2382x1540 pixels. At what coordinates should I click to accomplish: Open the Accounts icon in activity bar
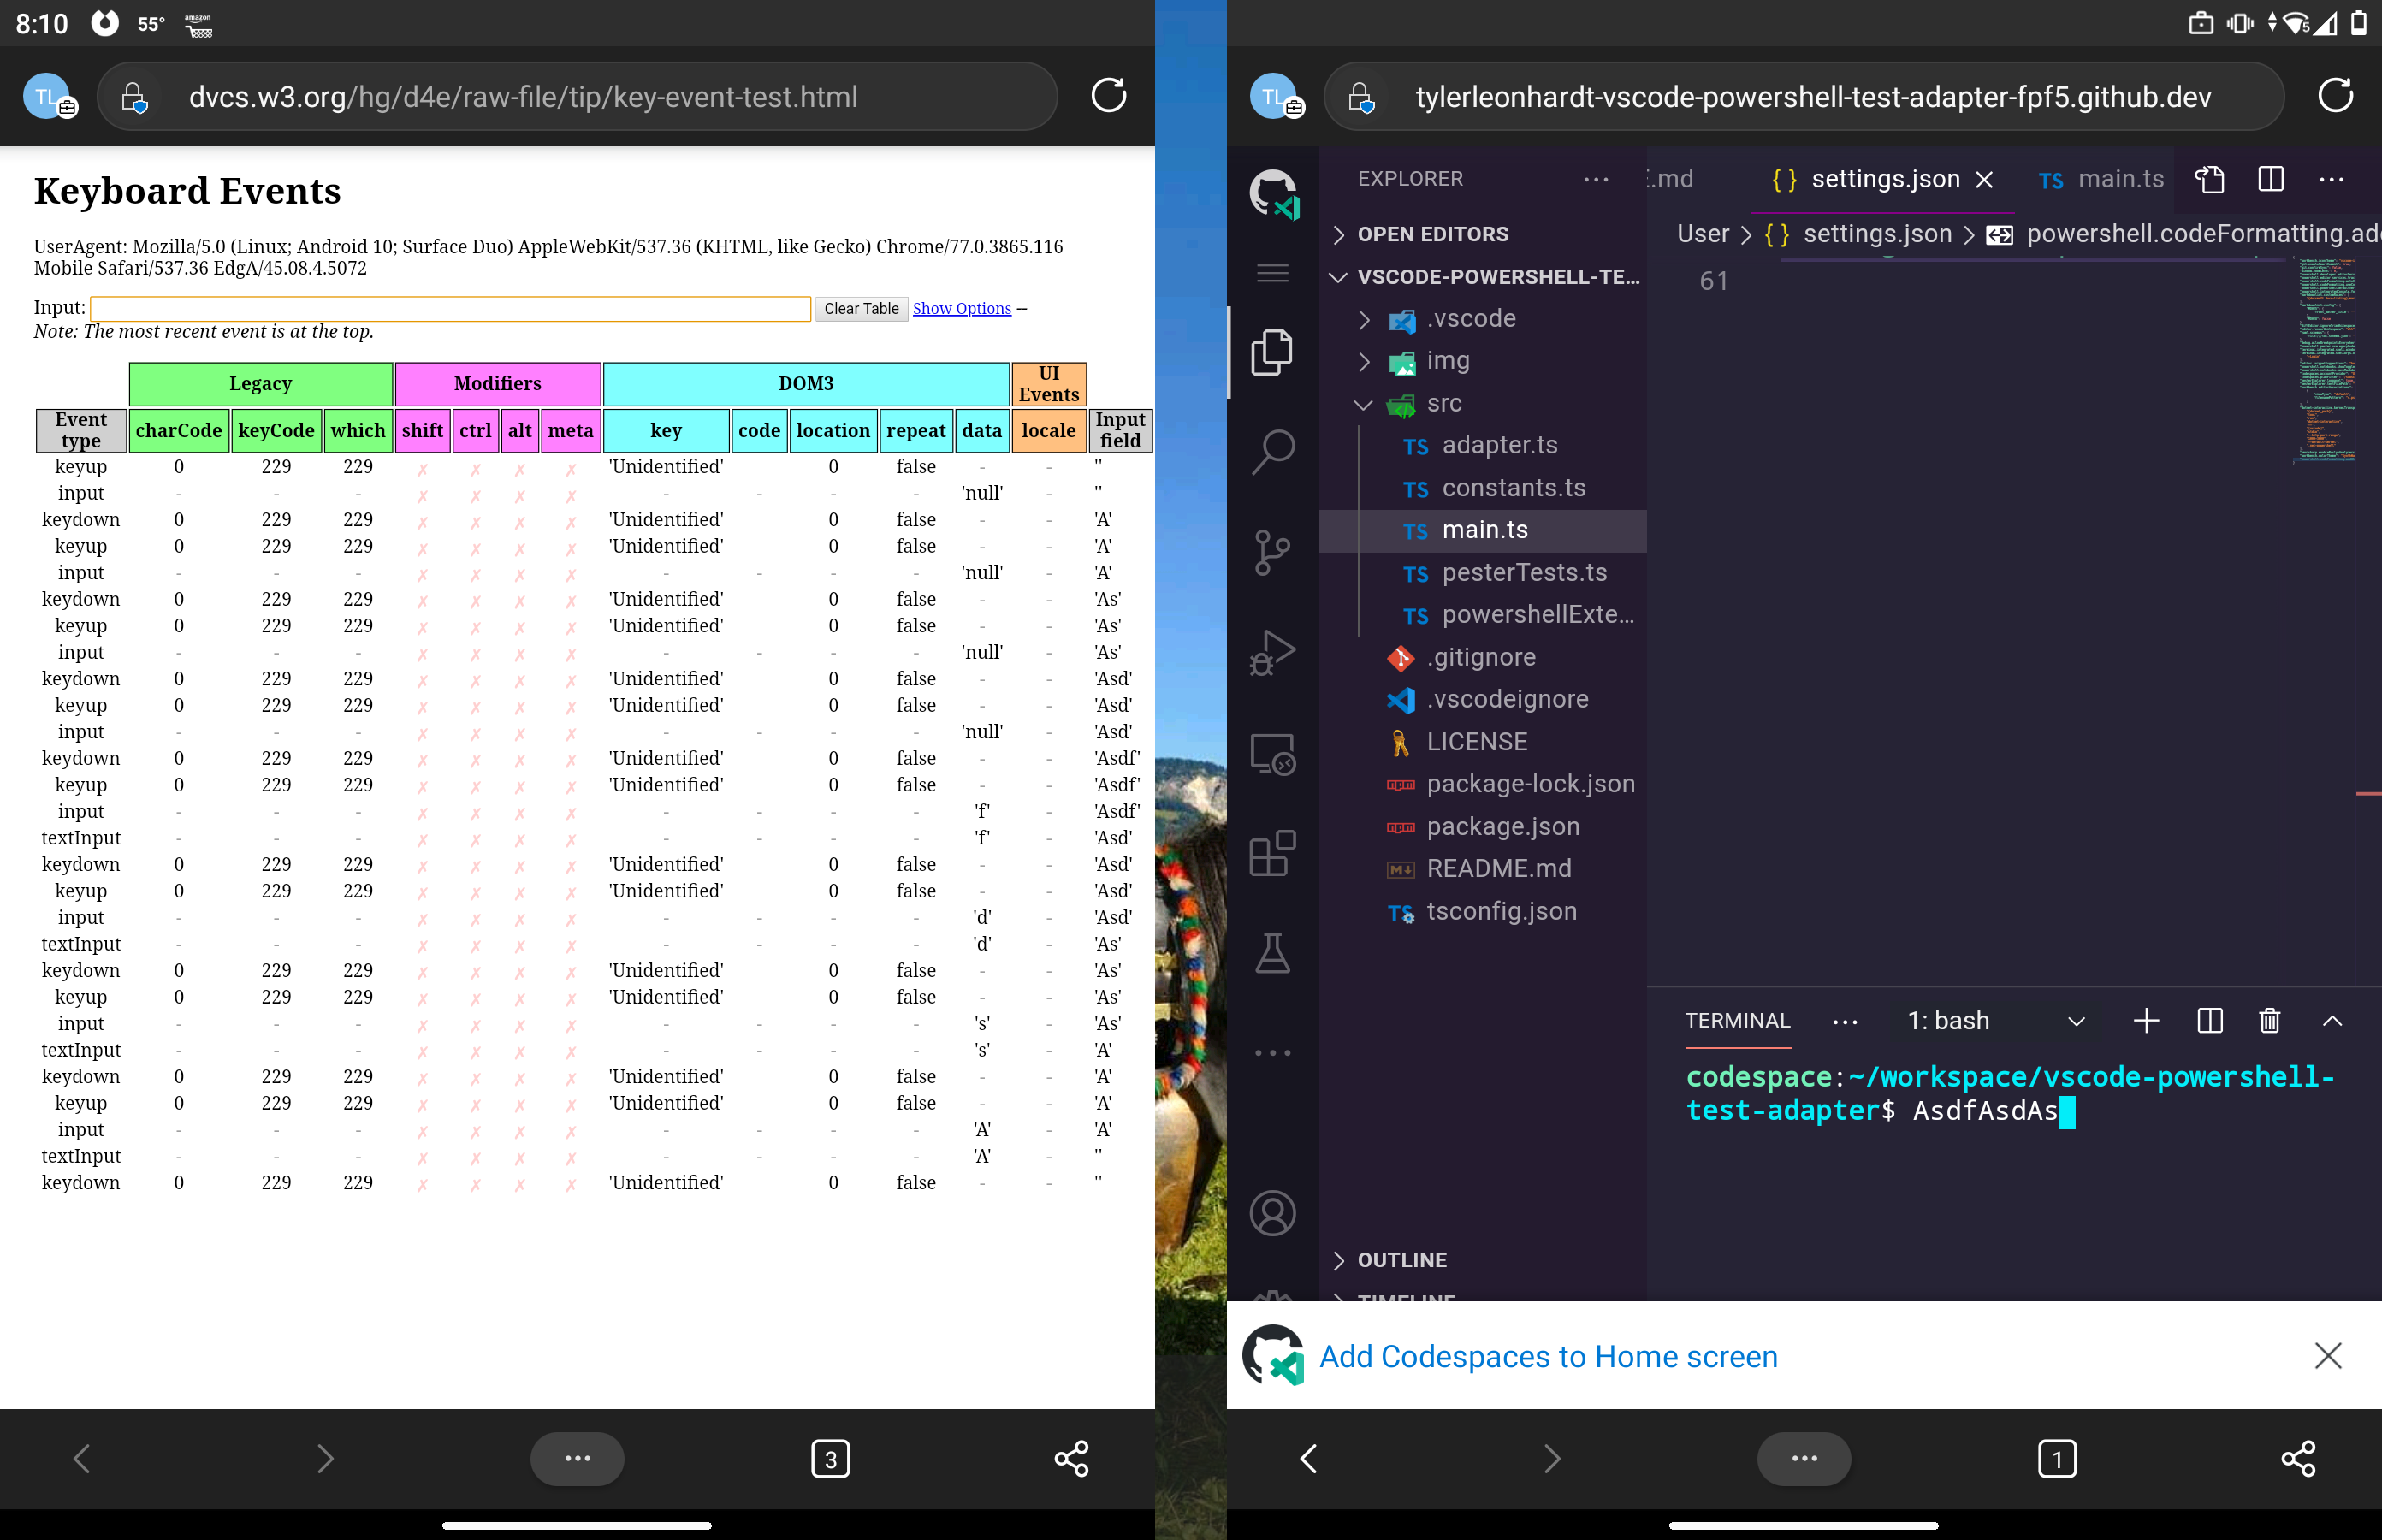click(1272, 1213)
